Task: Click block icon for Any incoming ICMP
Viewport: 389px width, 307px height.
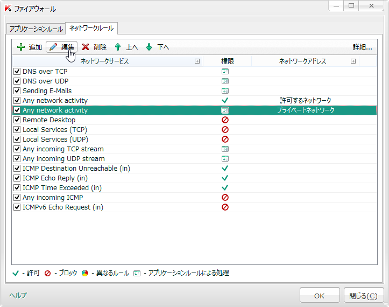Action: pos(225,198)
